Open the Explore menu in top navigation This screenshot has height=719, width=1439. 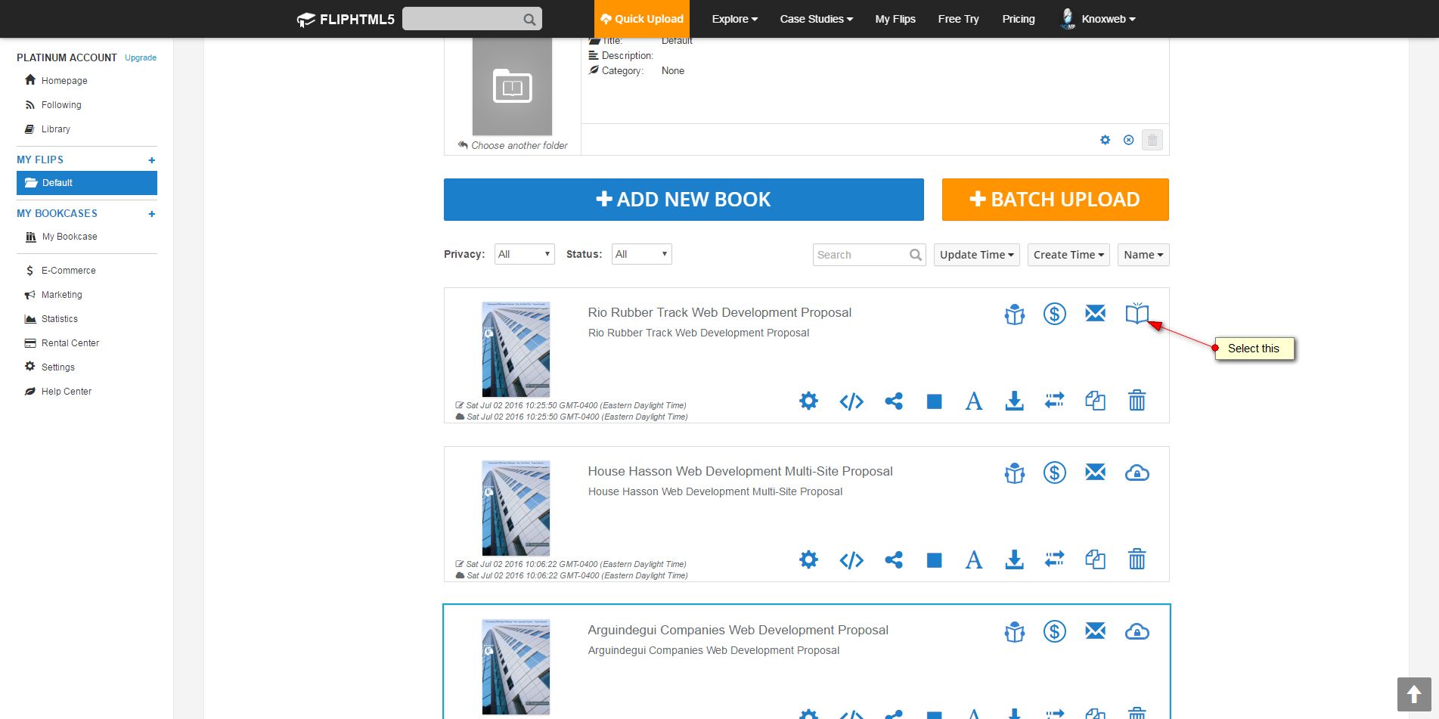point(734,19)
